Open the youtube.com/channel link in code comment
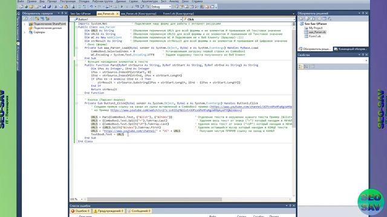This screenshot has width=387, height=217. [x=251, y=107]
